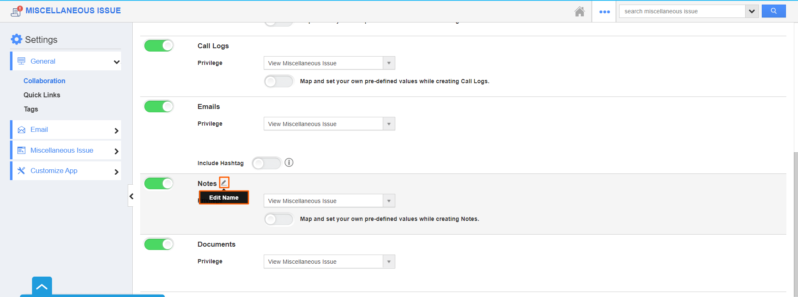Open the Customize App menu item
798x297 pixels.
tap(66, 171)
